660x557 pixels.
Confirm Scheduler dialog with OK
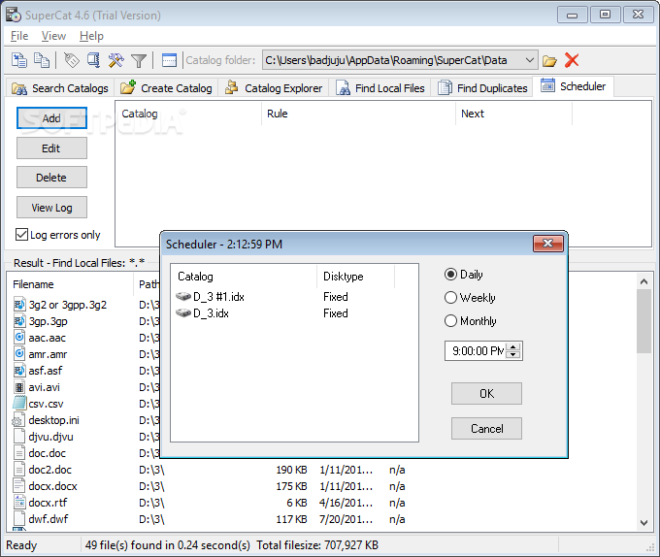coord(486,393)
